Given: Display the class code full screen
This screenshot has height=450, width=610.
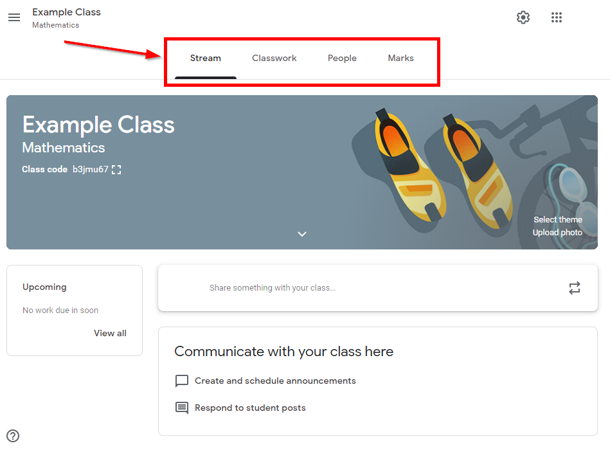Looking at the screenshot, I should pos(116,170).
